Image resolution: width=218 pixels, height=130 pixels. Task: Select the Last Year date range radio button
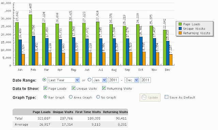[44, 80]
